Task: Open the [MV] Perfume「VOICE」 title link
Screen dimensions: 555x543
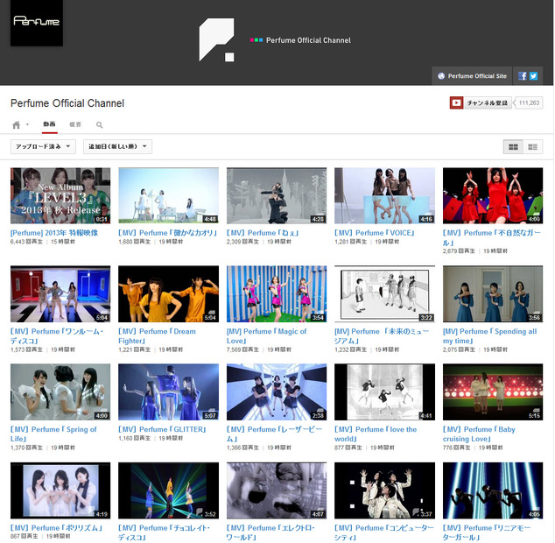Action: [375, 233]
